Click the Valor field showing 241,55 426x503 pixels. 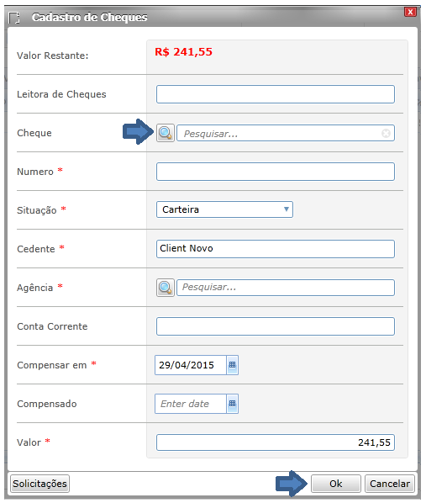tap(276, 442)
